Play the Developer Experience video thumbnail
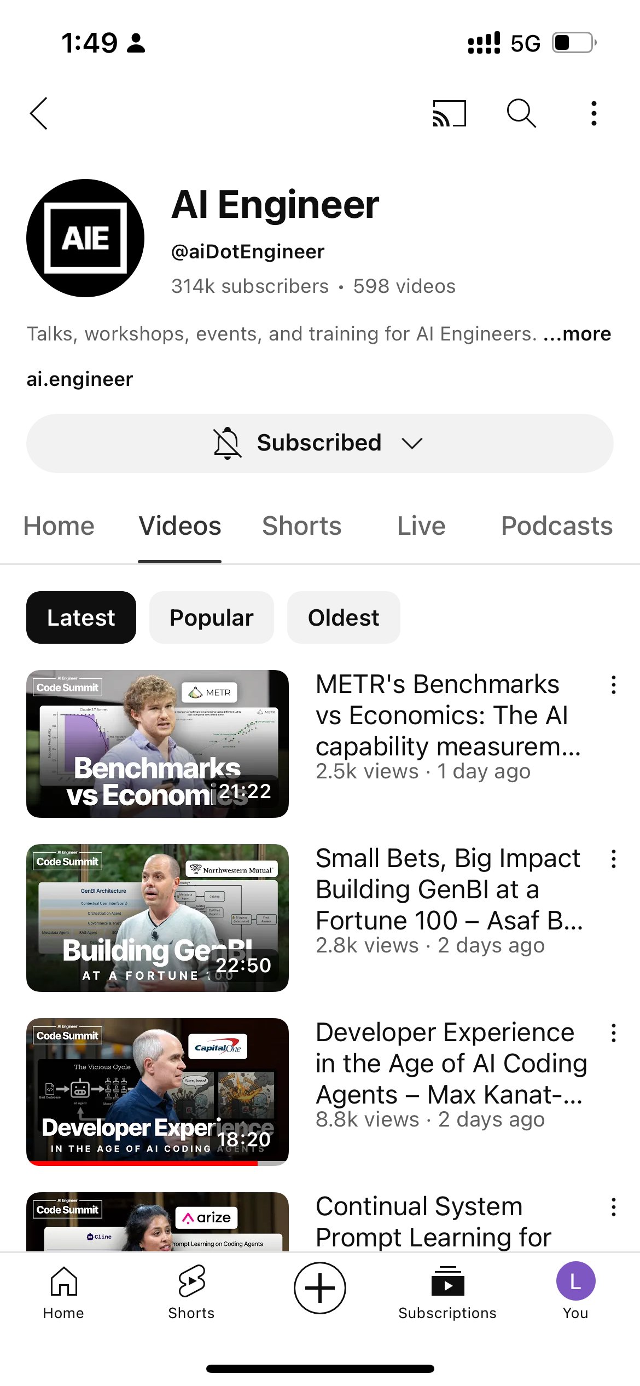Viewport: 640px width, 1386px height. click(x=158, y=1092)
